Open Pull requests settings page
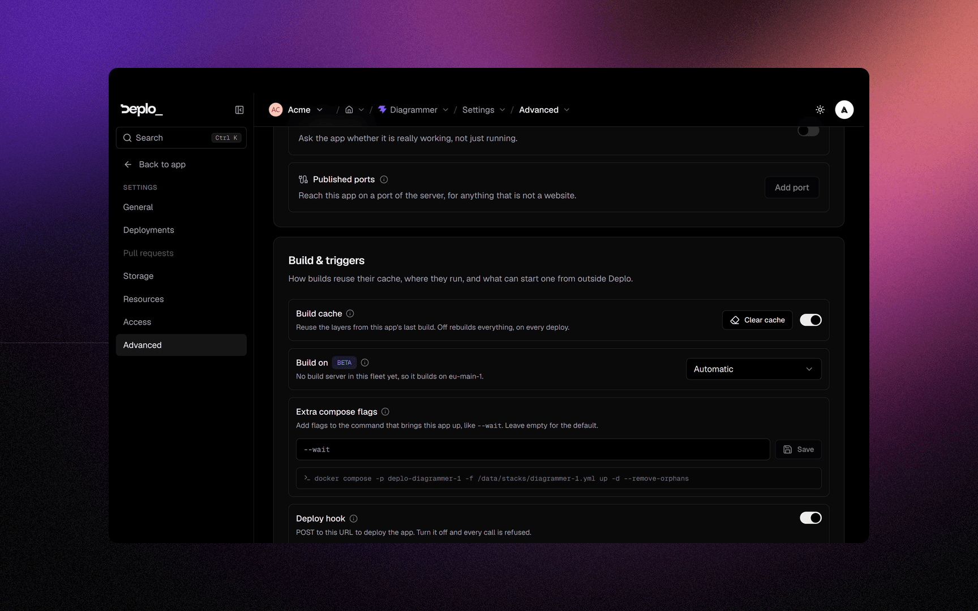This screenshot has height=611, width=978. [181, 253]
